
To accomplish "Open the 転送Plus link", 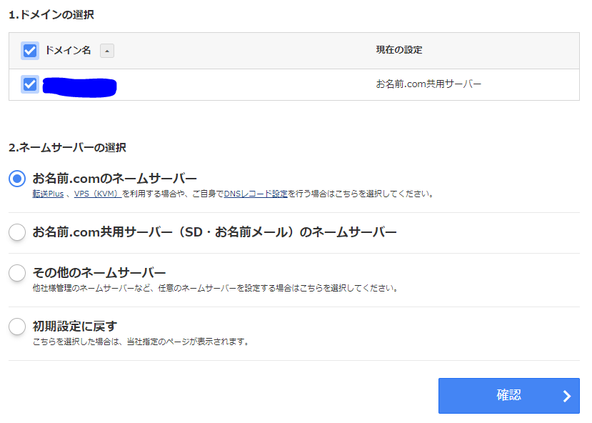I will [x=49, y=194].
